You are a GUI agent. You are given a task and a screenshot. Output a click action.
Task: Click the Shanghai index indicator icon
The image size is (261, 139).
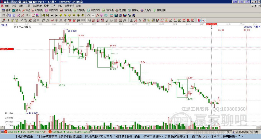[6, 132]
